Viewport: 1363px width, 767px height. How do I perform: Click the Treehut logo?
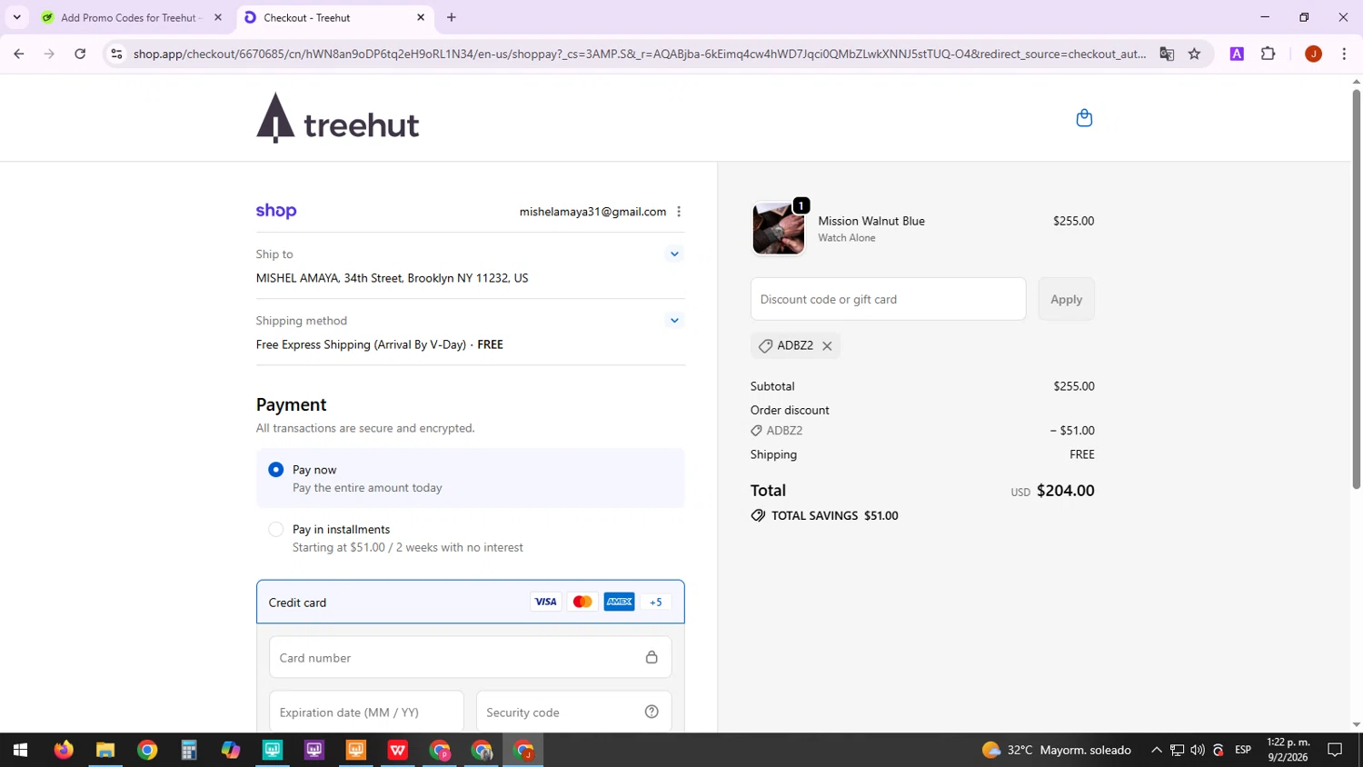pyautogui.click(x=337, y=118)
